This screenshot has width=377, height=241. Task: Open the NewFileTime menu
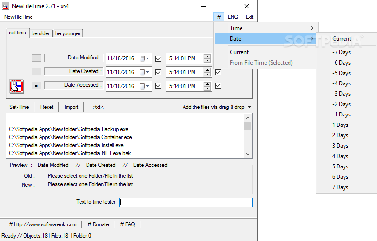(18, 17)
